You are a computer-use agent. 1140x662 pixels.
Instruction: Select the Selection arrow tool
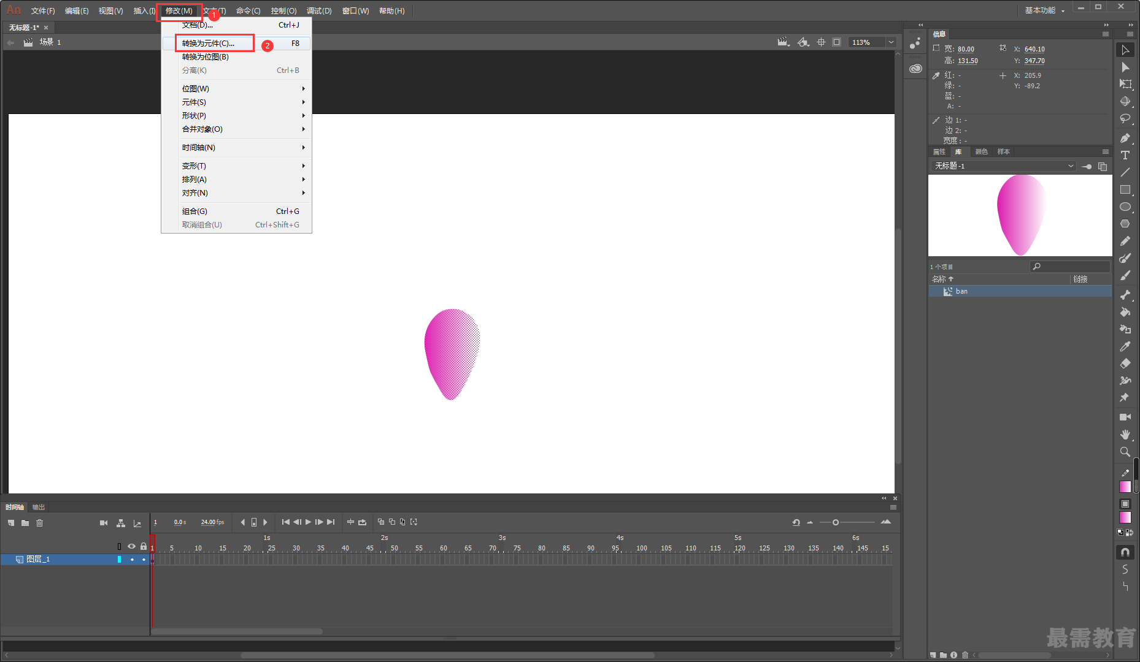[x=1125, y=50]
